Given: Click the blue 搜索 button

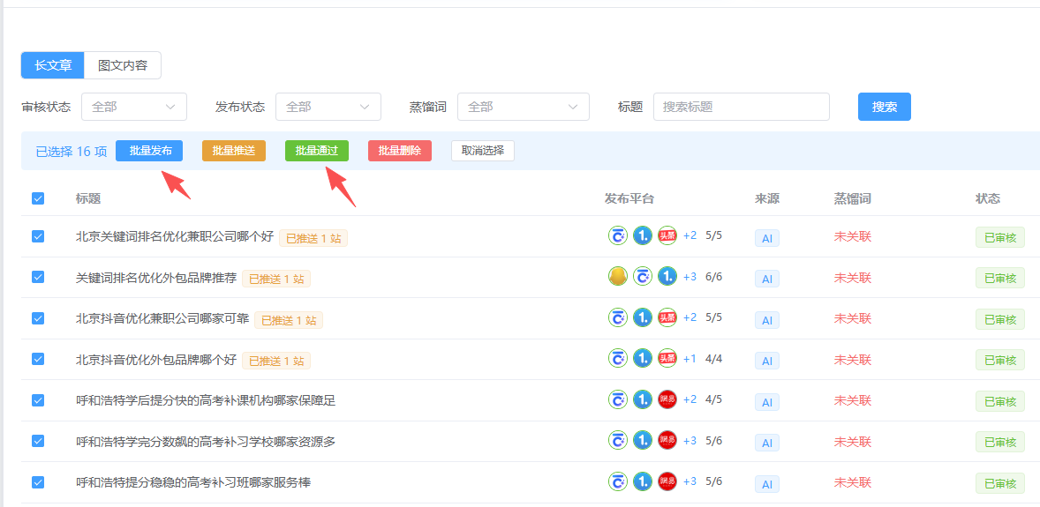Looking at the screenshot, I should (884, 107).
